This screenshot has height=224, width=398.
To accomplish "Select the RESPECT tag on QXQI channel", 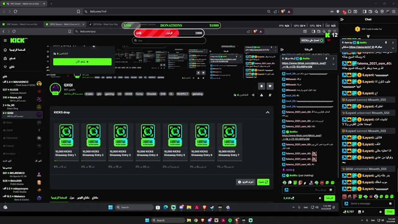I will tap(183, 94).
